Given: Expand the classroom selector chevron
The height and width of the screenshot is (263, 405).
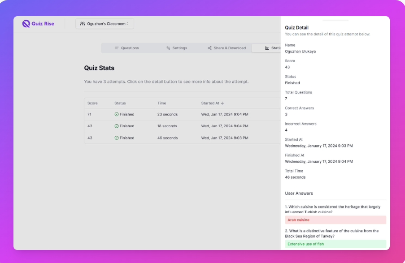Looking at the screenshot, I should 127,24.
